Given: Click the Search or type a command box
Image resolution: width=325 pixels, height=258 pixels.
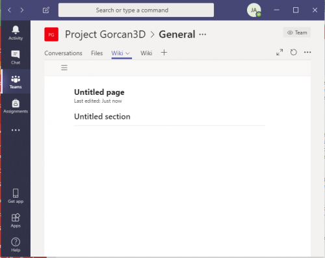Looking at the screenshot, I should point(136,10).
